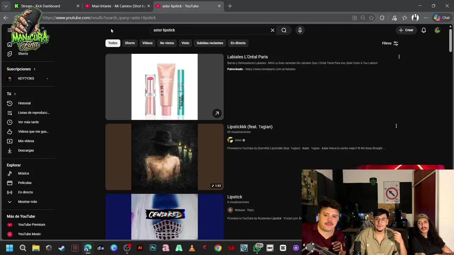454x255 pixels.
Task: Open options for Lipstickkk video
Action: click(x=396, y=126)
